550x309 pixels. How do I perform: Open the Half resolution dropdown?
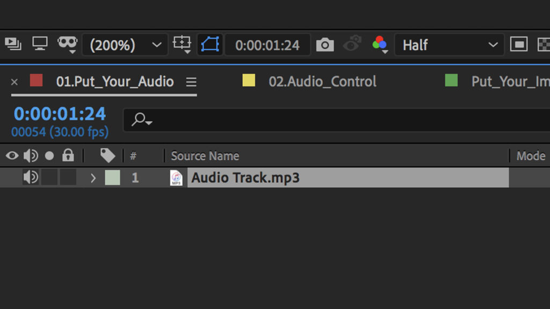pyautogui.click(x=450, y=45)
